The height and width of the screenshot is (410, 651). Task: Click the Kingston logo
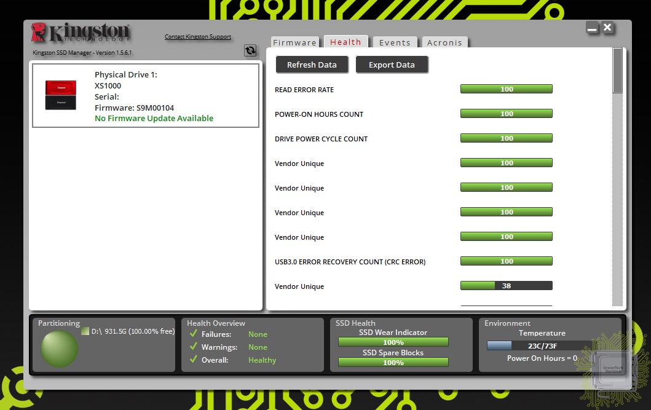coord(81,33)
